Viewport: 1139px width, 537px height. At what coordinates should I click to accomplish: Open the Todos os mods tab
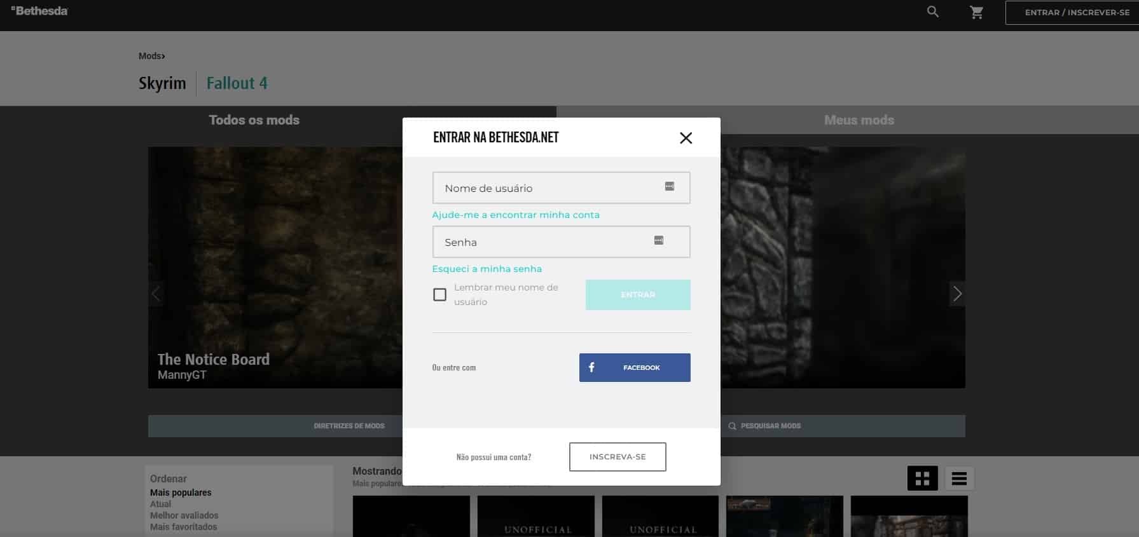pos(254,120)
